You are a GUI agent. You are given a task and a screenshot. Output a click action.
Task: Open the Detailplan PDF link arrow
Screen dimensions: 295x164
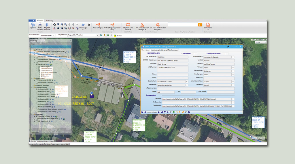(233, 99)
